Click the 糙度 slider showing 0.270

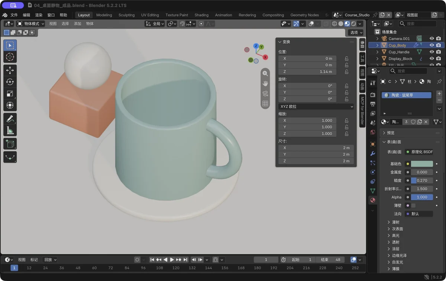[422, 181]
